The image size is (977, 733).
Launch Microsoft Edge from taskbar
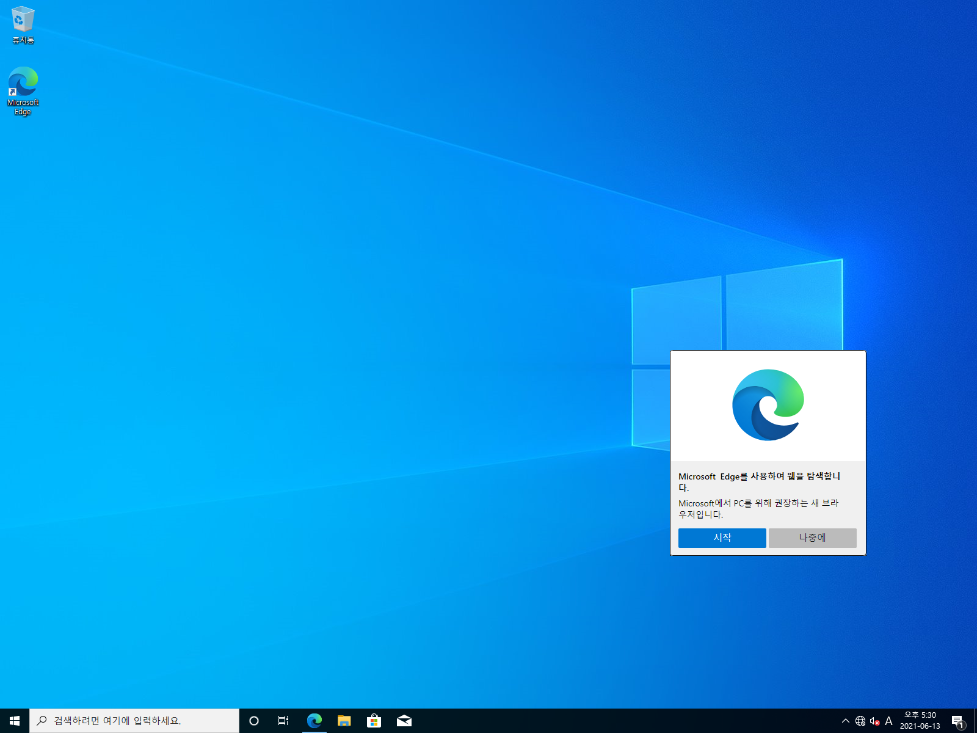click(314, 721)
